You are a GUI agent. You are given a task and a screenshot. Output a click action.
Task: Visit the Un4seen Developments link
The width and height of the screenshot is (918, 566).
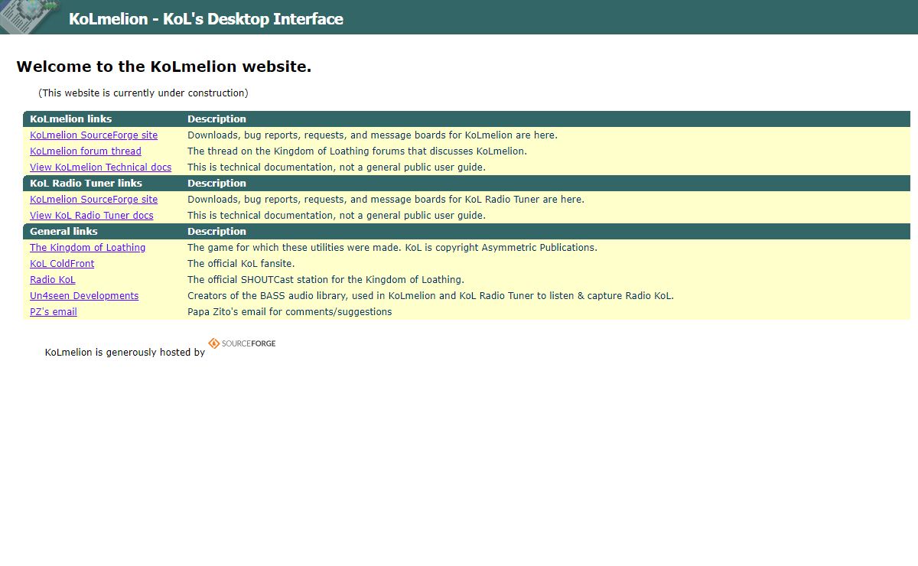coord(84,296)
